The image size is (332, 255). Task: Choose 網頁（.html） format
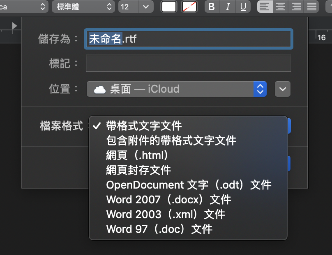[x=188, y=155]
